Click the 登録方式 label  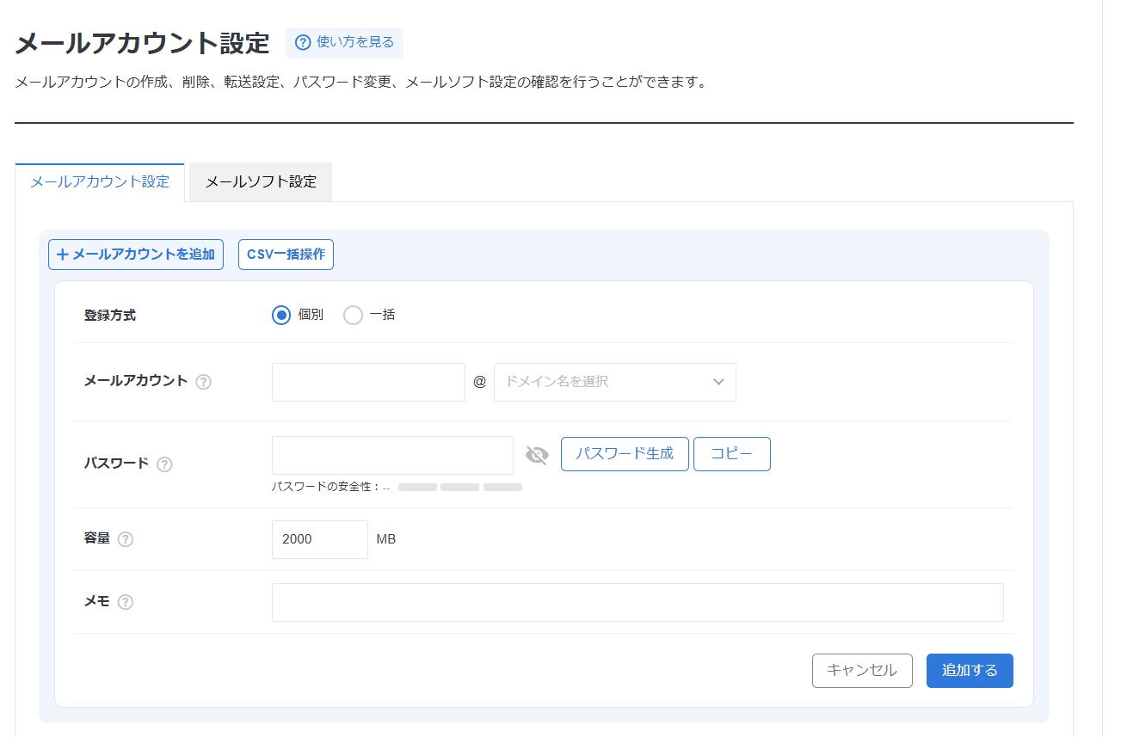[110, 315]
